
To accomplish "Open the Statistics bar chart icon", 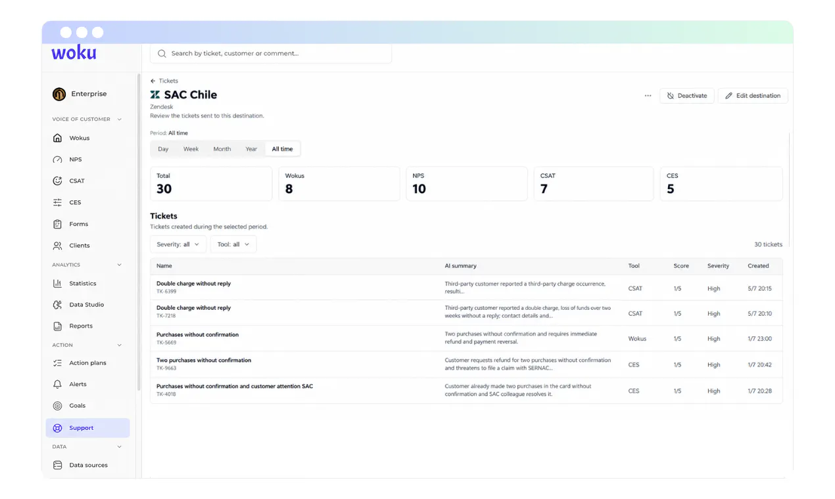I will coord(57,284).
